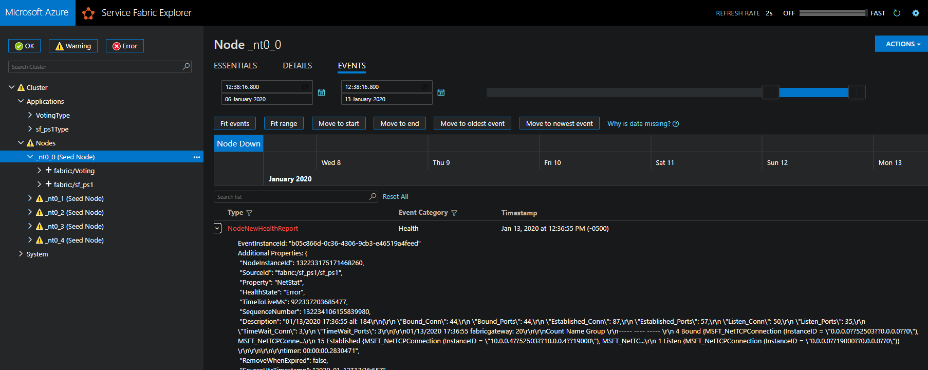Expand the System tree node
This screenshot has height=370, width=928.
coord(21,254)
